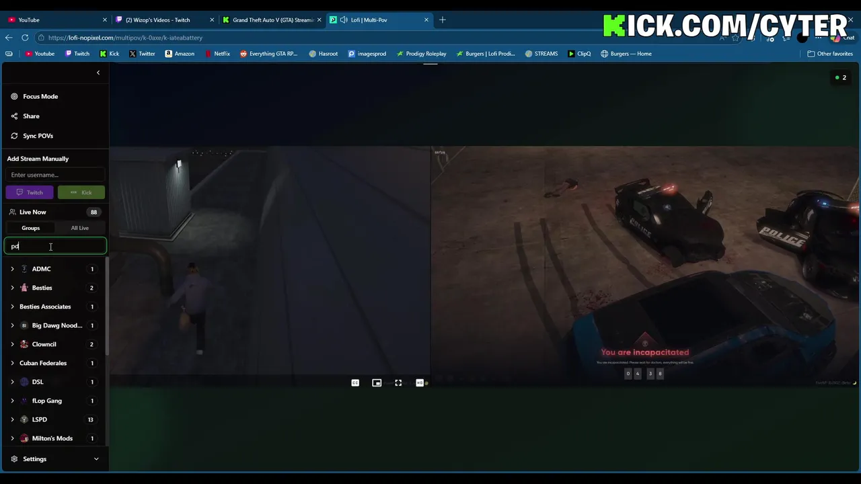Image resolution: width=861 pixels, height=484 pixels.
Task: Open Other favorites folder
Action: click(x=830, y=54)
